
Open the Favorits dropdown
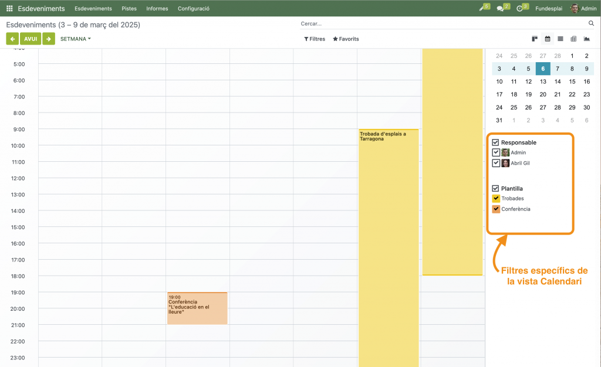346,39
